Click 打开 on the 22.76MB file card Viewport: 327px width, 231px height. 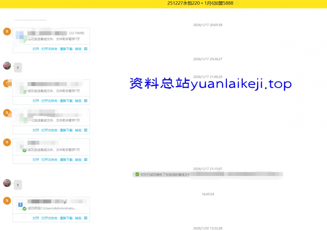coord(36,49)
